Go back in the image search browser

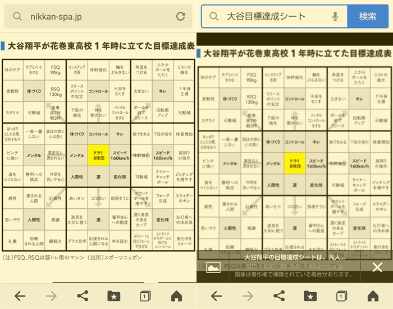click(x=216, y=295)
